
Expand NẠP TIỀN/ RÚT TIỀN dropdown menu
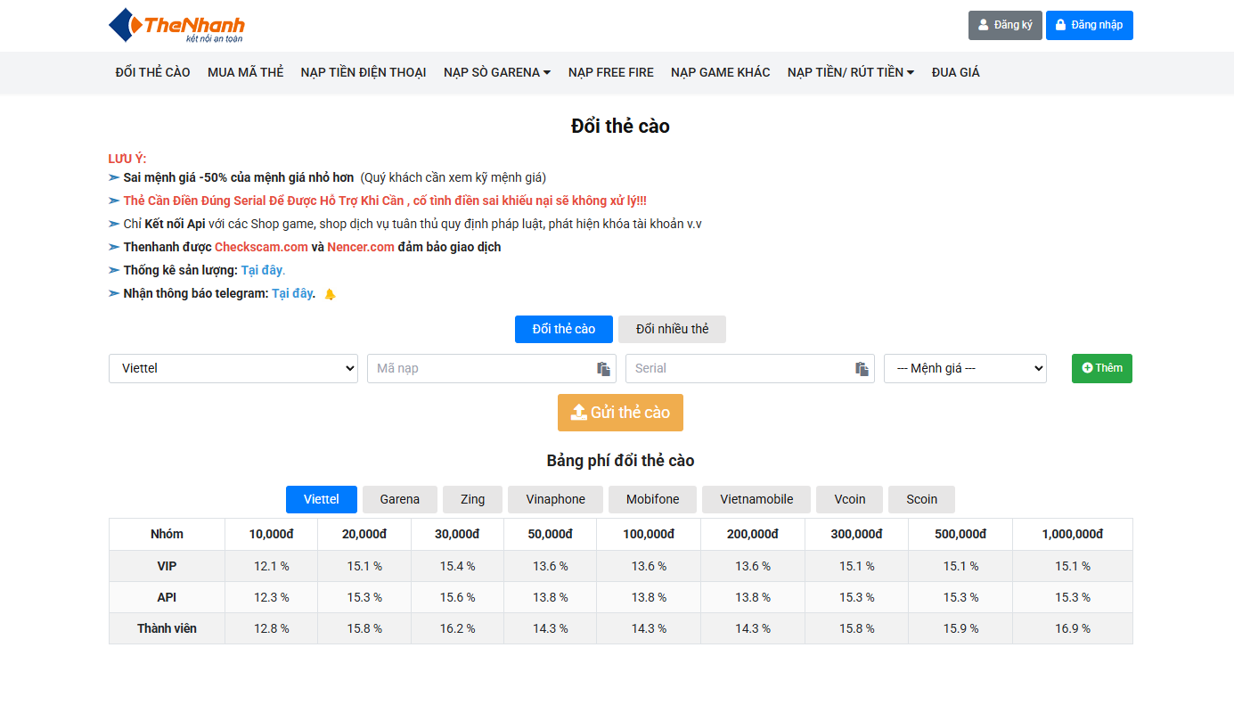click(x=851, y=72)
